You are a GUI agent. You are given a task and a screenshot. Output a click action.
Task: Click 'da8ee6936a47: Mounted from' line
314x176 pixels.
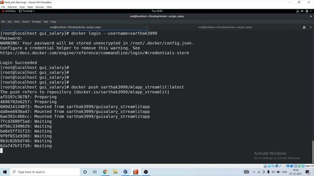[75, 111]
